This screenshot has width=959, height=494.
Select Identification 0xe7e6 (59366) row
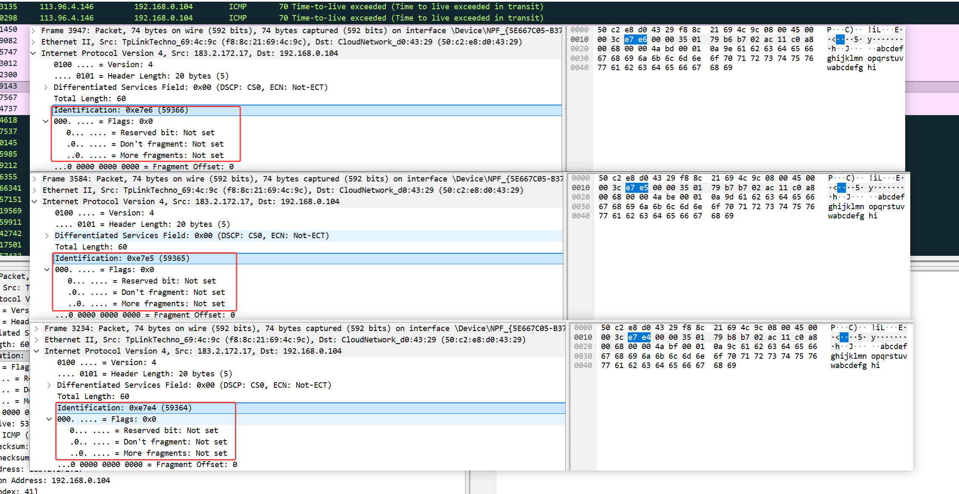point(121,110)
